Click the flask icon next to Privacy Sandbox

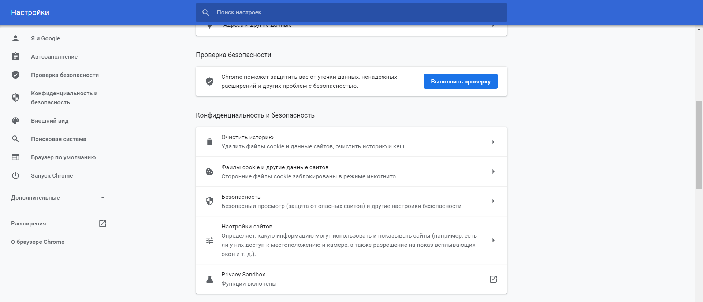coord(209,279)
